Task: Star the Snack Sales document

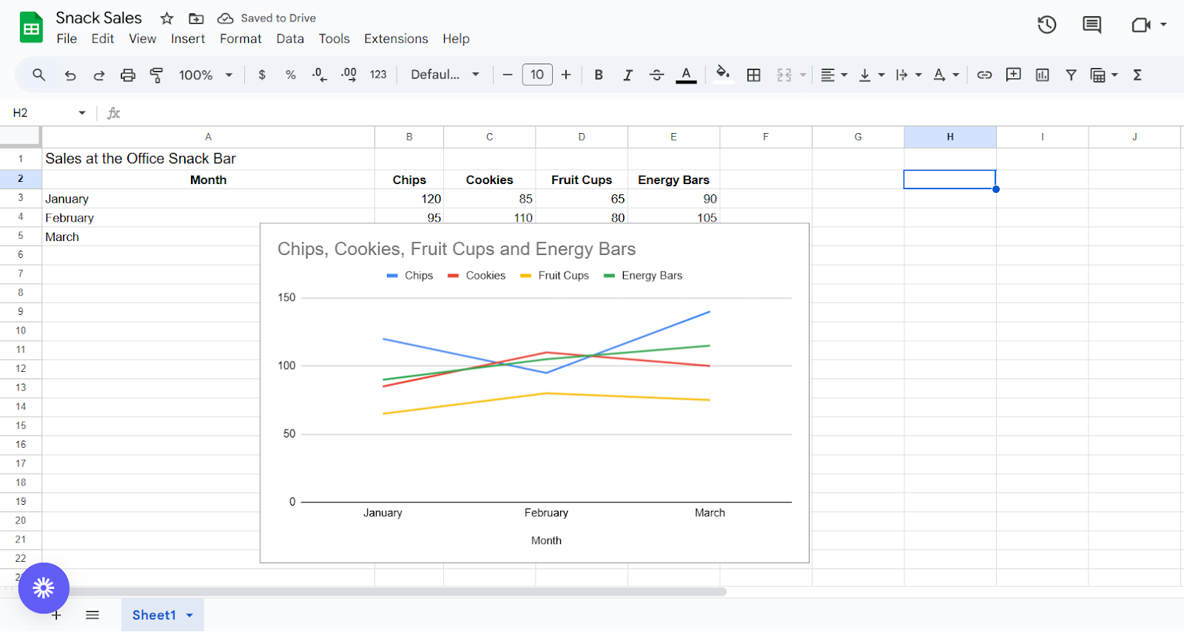Action: pos(167,18)
